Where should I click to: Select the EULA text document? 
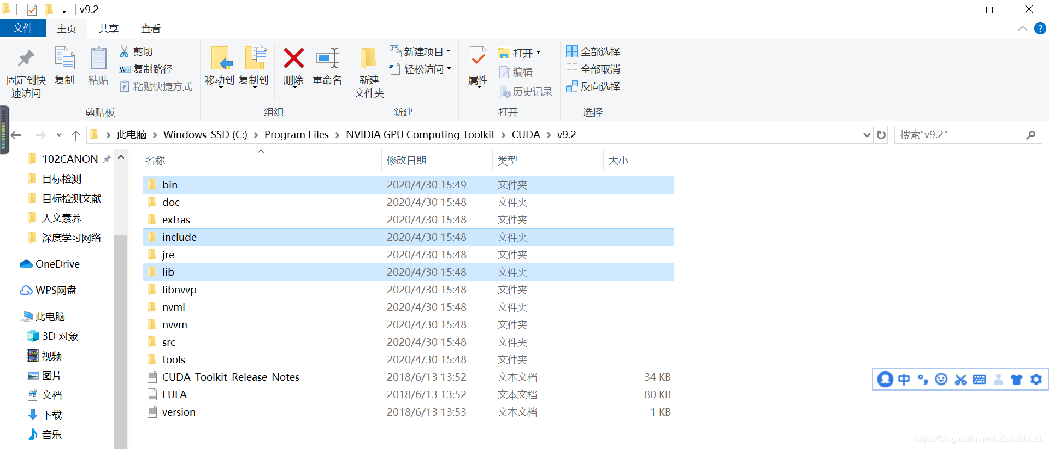click(x=408, y=394)
